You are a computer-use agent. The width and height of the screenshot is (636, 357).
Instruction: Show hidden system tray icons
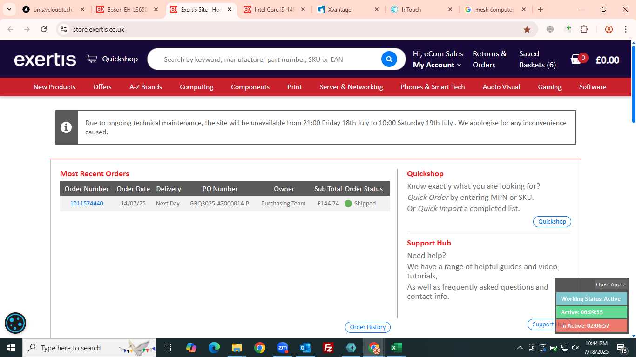tap(520, 348)
